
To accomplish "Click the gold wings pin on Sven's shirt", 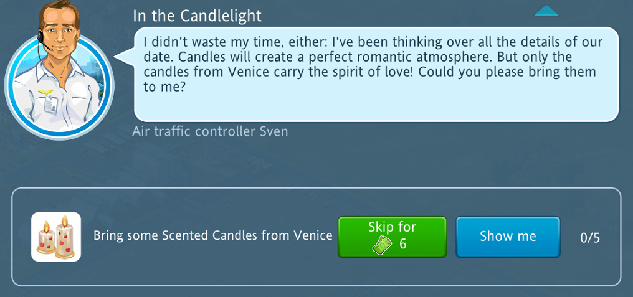I will click(45, 93).
